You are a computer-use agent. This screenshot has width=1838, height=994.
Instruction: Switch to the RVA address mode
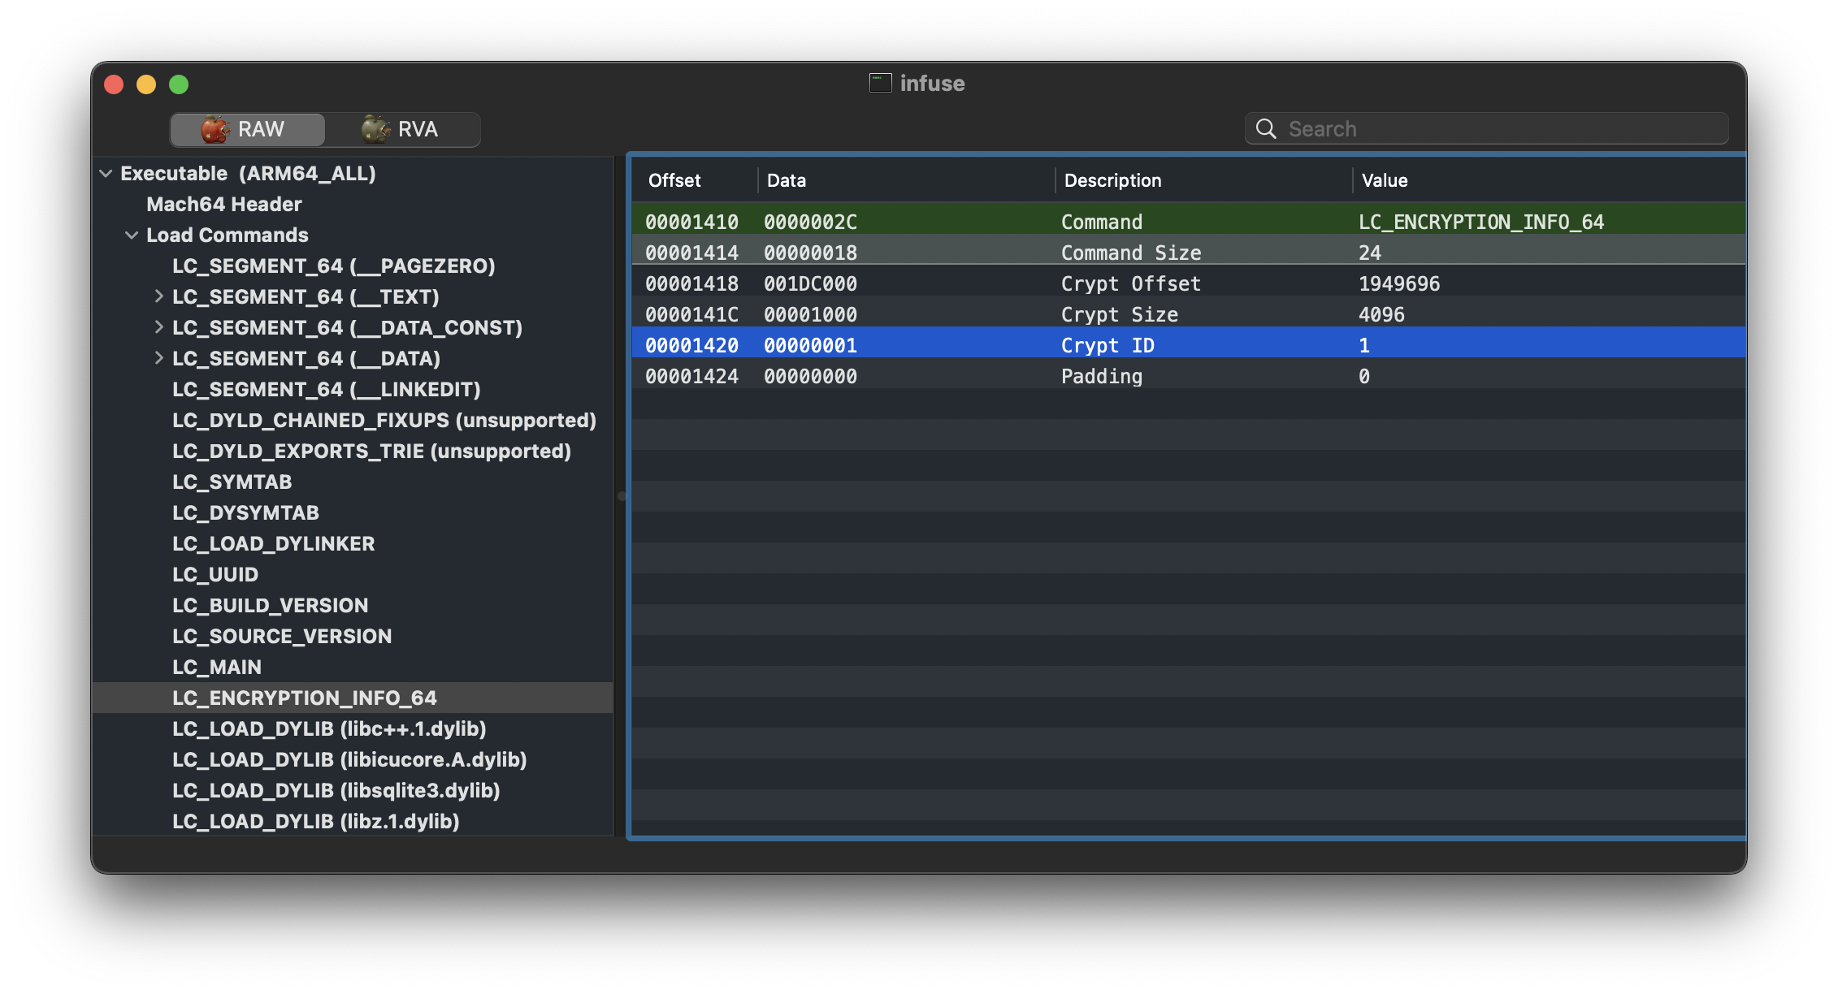(402, 129)
